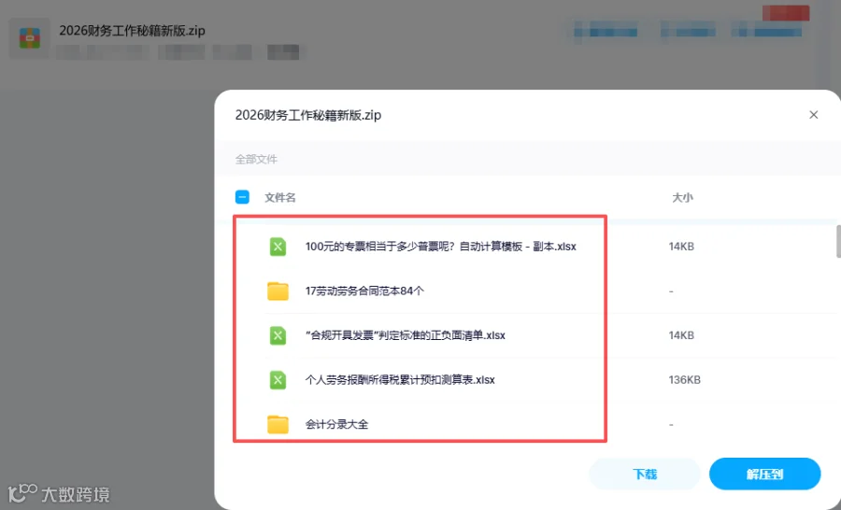841x510 pixels.
Task: Open the 会计分录大全 folder icon
Action: [278, 424]
